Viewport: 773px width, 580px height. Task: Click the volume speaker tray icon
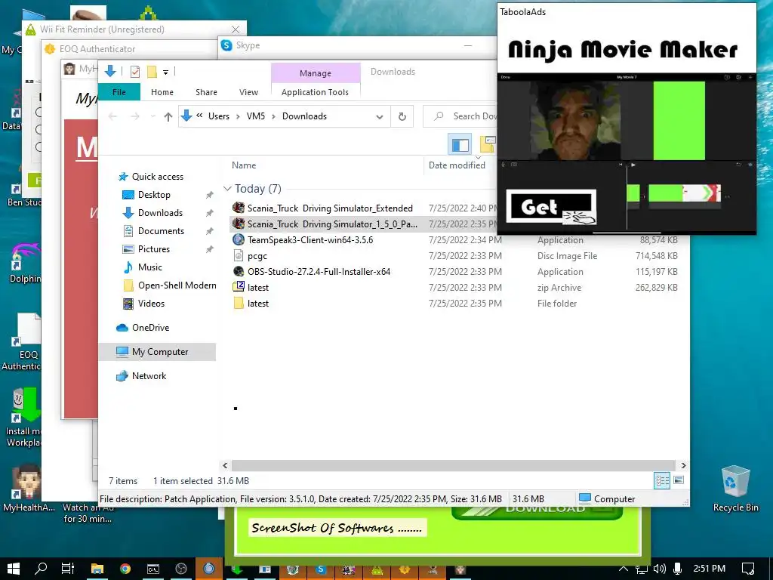click(659, 569)
